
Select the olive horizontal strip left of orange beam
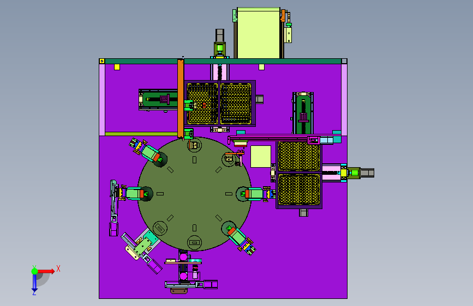141,134
